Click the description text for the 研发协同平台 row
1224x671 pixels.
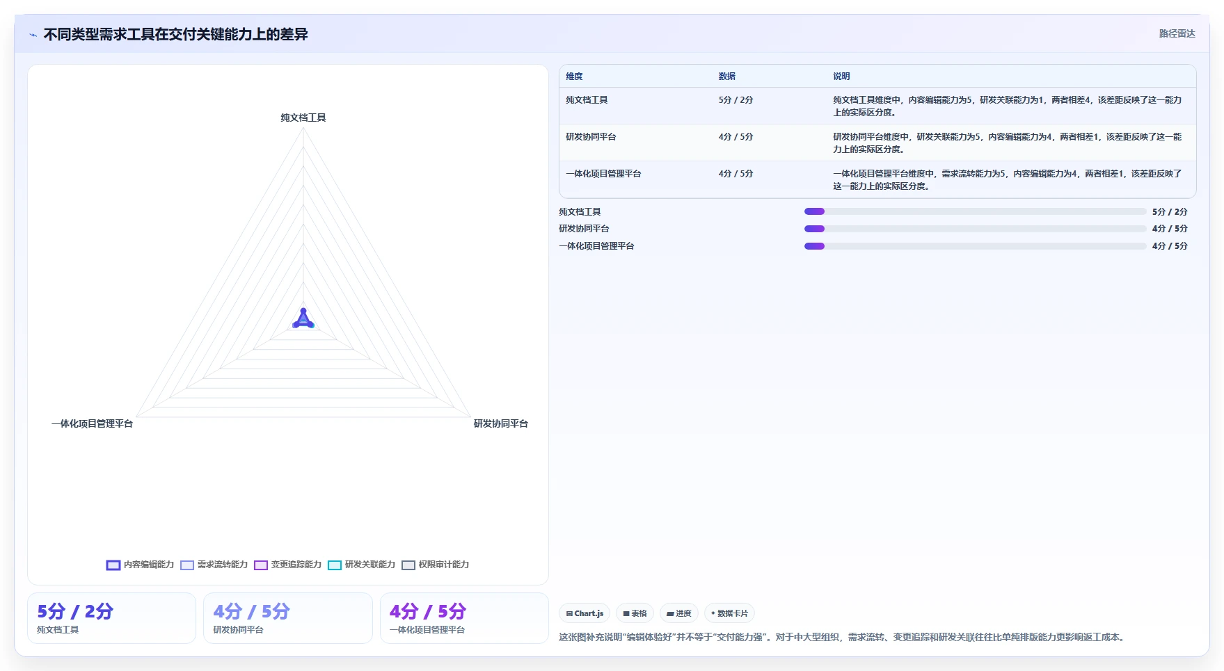(1007, 143)
